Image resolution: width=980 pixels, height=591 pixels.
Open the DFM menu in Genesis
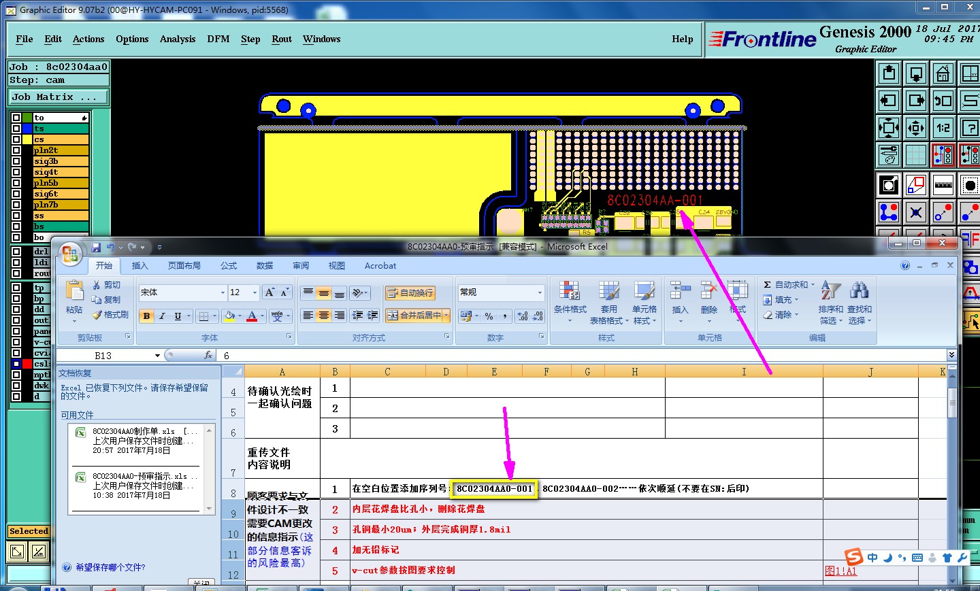point(218,39)
